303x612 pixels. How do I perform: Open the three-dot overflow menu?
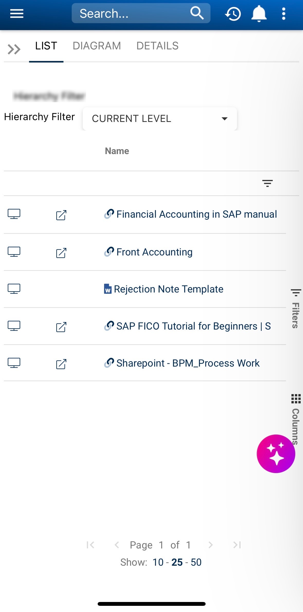pos(284,14)
